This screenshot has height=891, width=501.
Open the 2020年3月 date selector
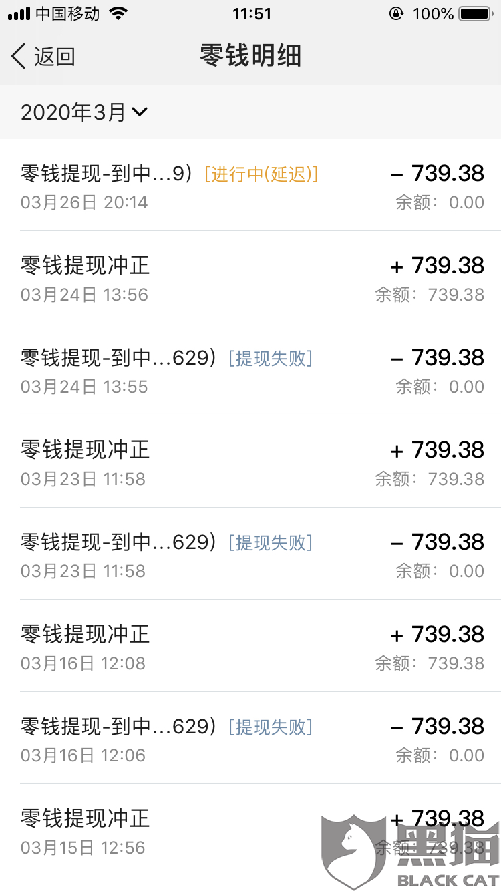pyautogui.click(x=84, y=112)
